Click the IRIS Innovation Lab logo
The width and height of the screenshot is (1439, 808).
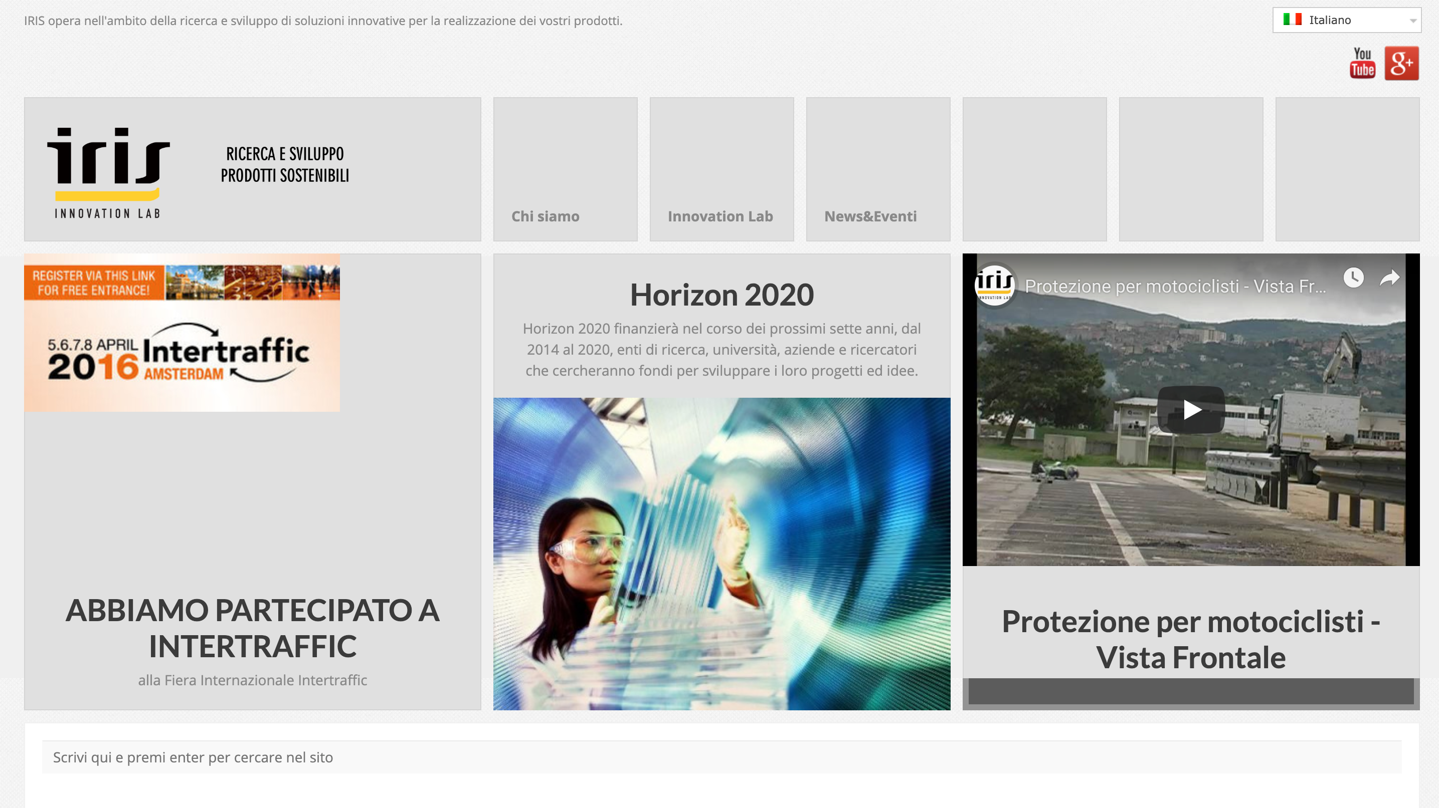[108, 173]
